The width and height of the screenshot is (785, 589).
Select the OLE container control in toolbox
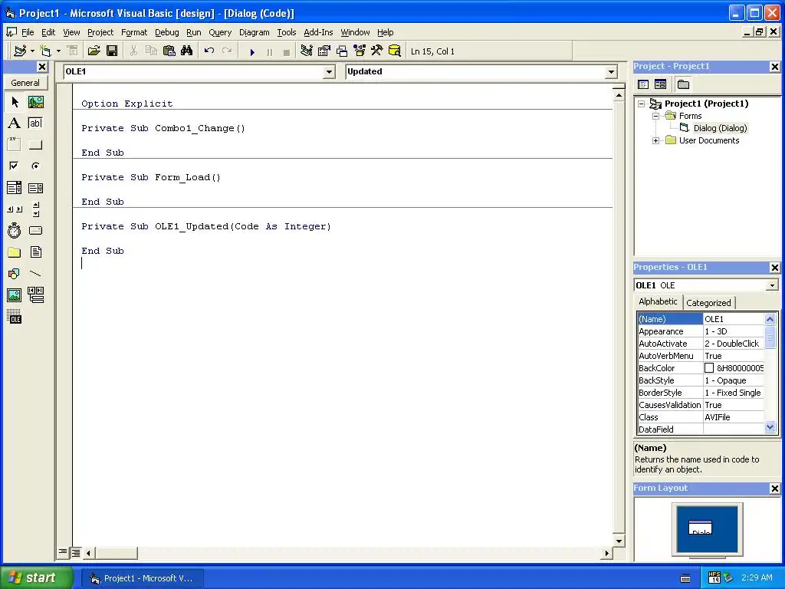point(15,317)
